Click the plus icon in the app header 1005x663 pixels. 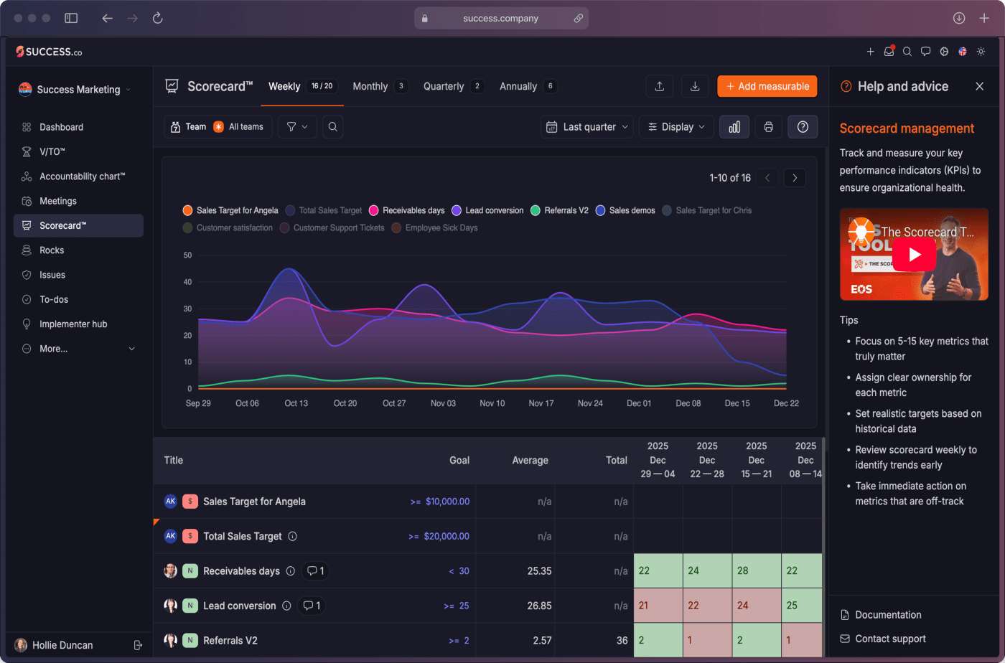click(x=871, y=52)
